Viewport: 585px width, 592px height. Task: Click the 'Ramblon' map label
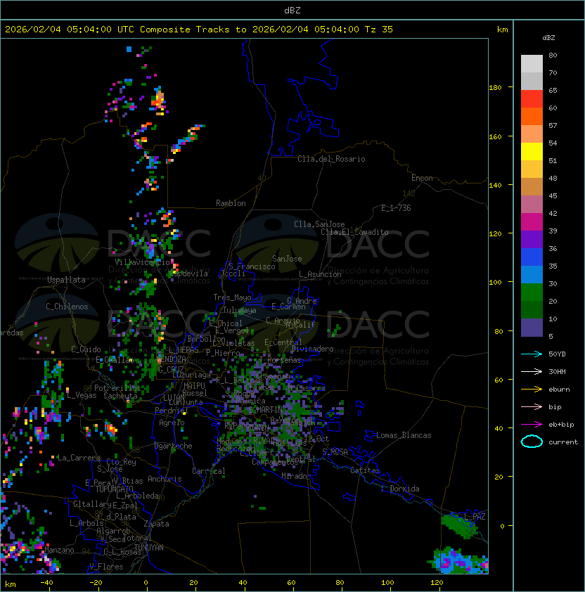[231, 203]
